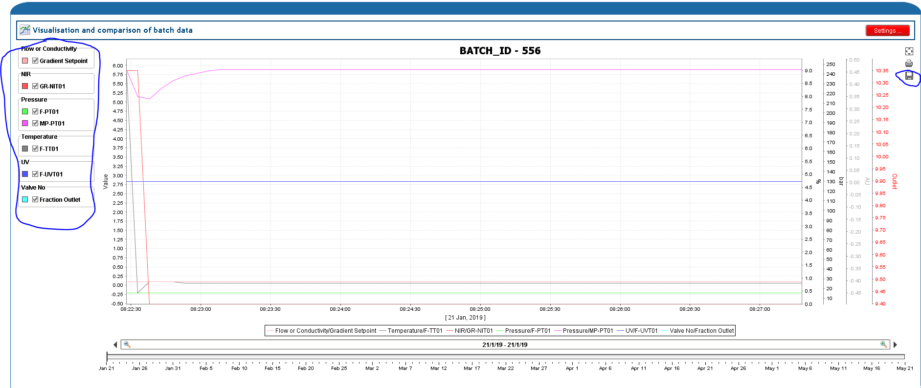Hide the Fraction Outlet series

tap(35, 199)
